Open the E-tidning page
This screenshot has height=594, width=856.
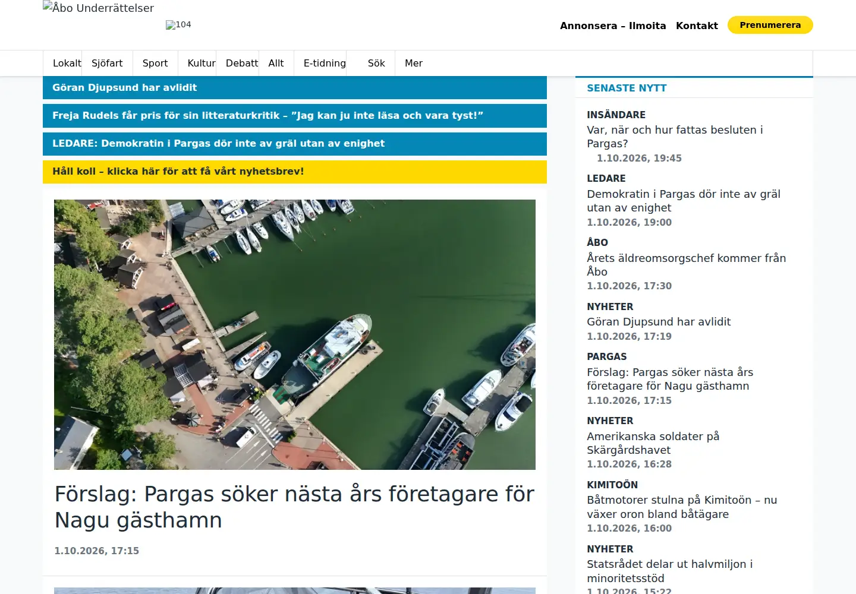(x=325, y=63)
